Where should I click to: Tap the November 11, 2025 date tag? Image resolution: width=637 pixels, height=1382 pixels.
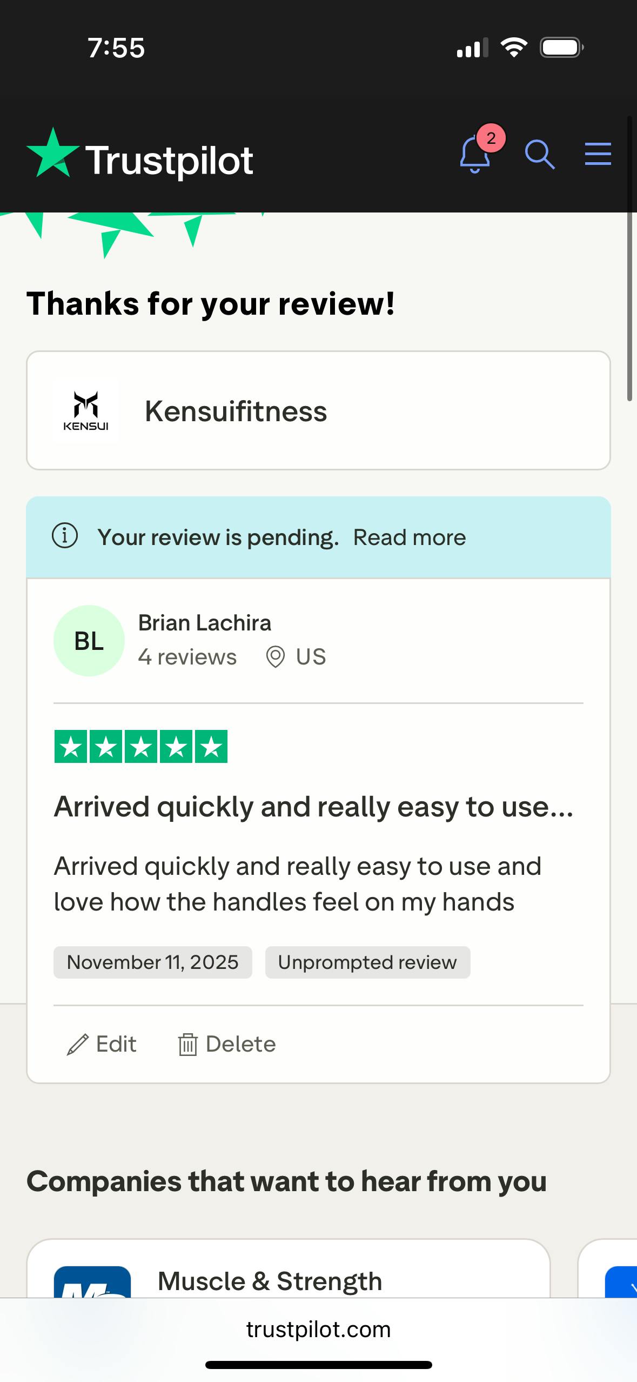click(x=152, y=962)
